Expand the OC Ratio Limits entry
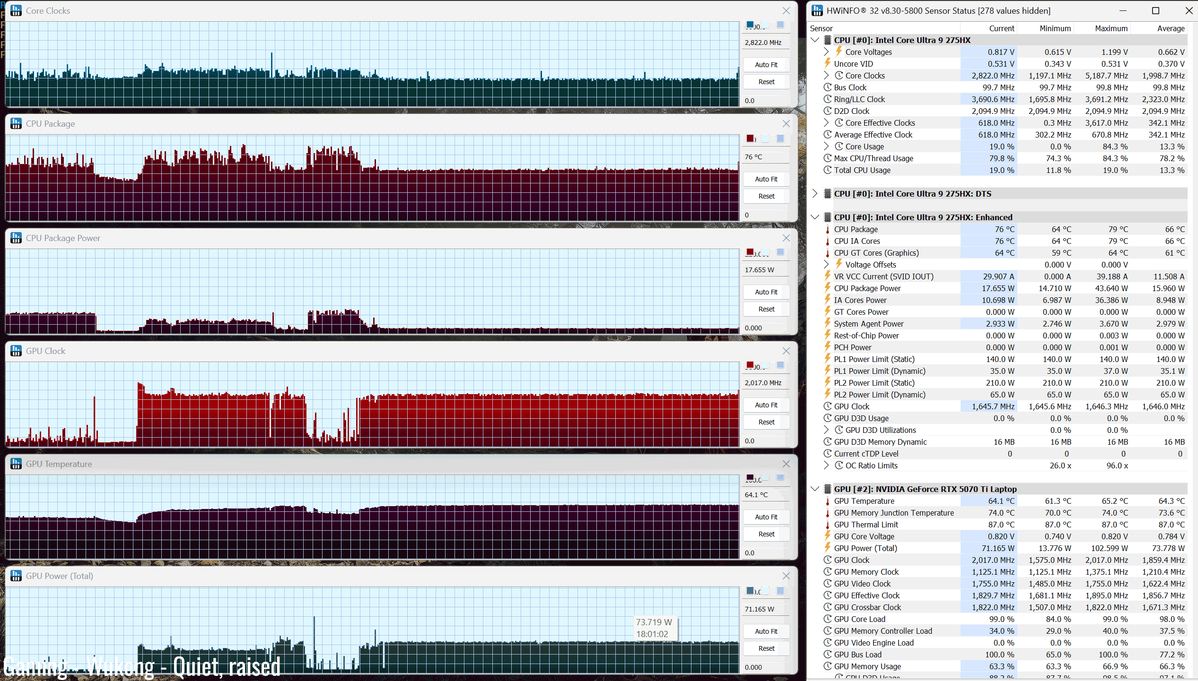This screenshot has width=1198, height=681. [x=826, y=465]
